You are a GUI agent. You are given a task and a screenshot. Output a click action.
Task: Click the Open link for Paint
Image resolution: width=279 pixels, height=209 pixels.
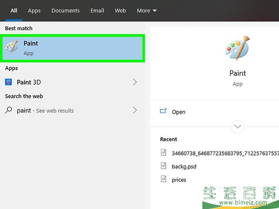(179, 112)
